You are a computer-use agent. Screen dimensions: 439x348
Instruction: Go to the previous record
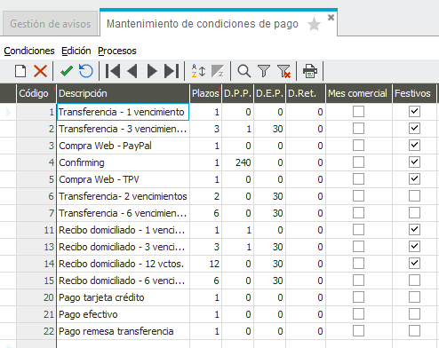pos(132,71)
